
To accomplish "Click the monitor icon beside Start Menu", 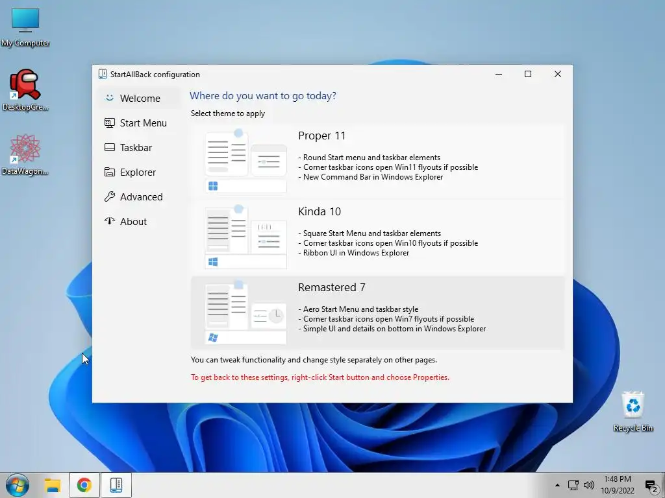I will click(x=109, y=123).
